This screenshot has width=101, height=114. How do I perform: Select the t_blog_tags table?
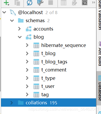click(x=54, y=62)
